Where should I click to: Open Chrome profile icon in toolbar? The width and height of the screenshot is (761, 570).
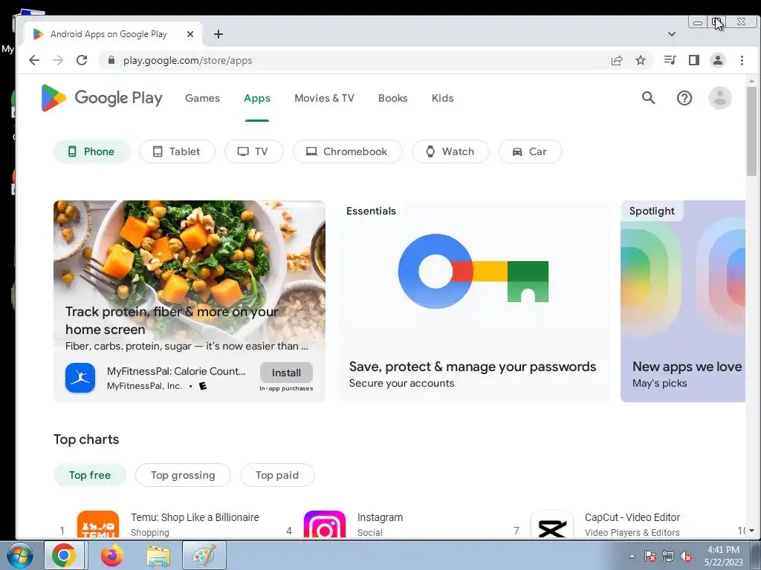tap(717, 60)
